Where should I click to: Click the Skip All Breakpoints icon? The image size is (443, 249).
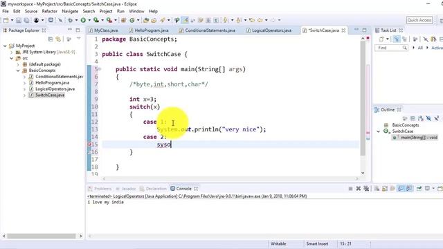60,20
